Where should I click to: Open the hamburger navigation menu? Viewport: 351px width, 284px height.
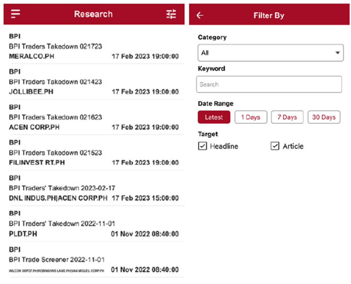tap(15, 14)
